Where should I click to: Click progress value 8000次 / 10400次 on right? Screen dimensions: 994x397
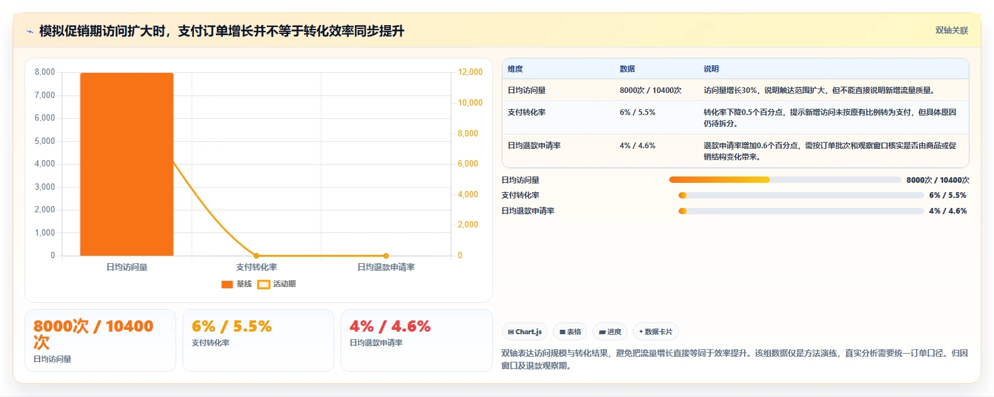938,180
